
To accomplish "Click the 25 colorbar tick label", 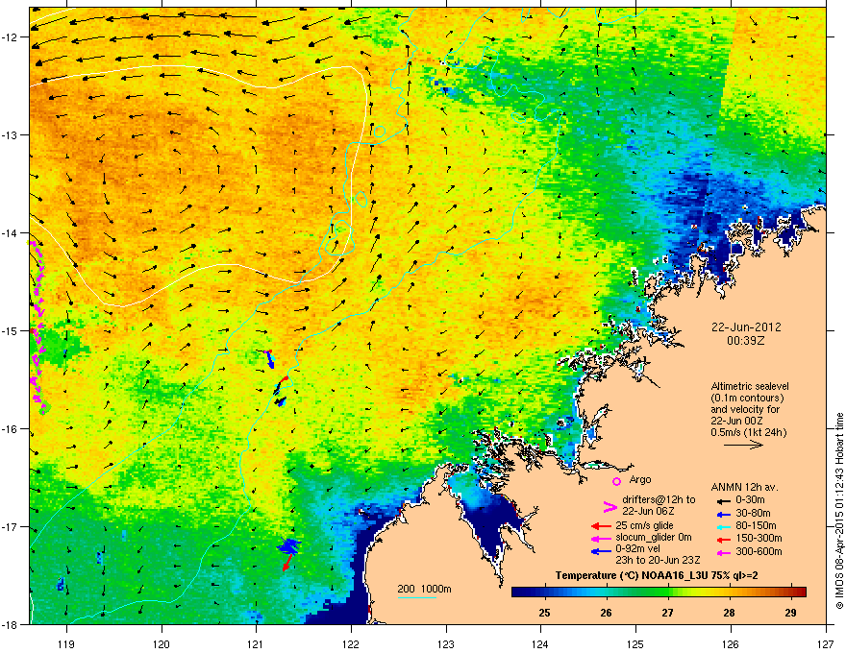I will pyautogui.click(x=544, y=613).
